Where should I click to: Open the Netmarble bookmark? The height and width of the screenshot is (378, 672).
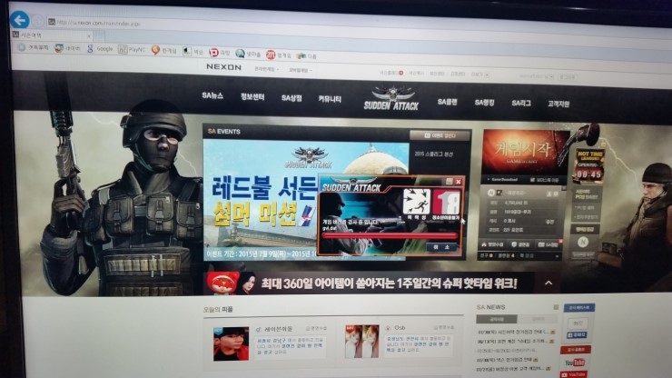tap(248, 54)
